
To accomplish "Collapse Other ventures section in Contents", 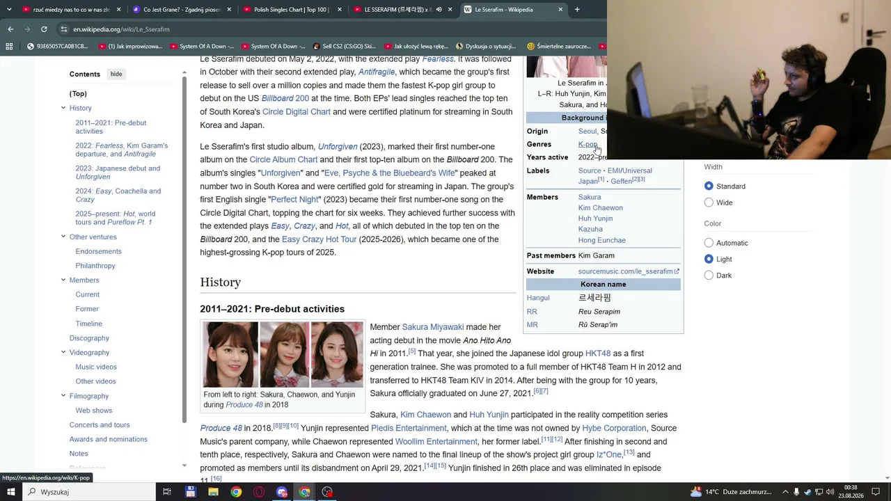I will 63,237.
